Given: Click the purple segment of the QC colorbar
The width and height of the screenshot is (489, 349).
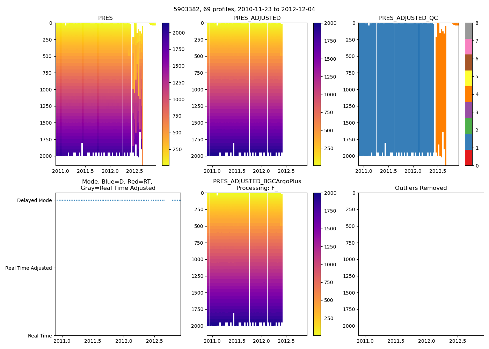Looking at the screenshot, I should (x=468, y=110).
